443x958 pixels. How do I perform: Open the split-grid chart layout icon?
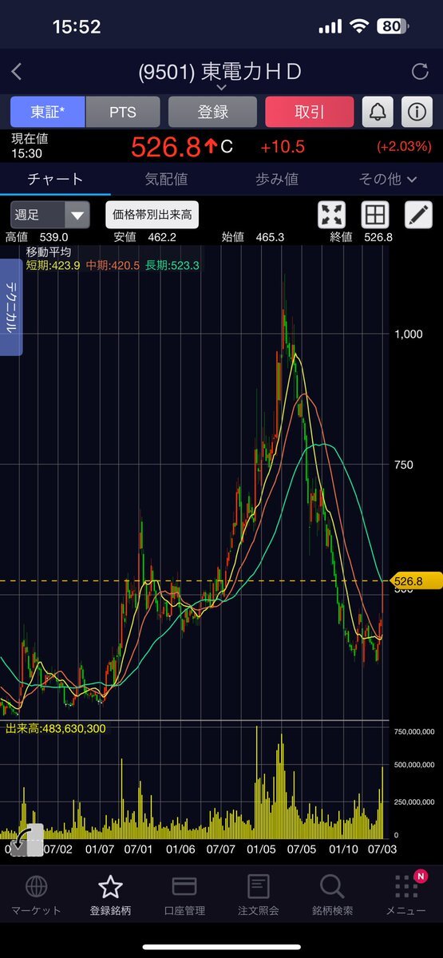click(x=374, y=215)
